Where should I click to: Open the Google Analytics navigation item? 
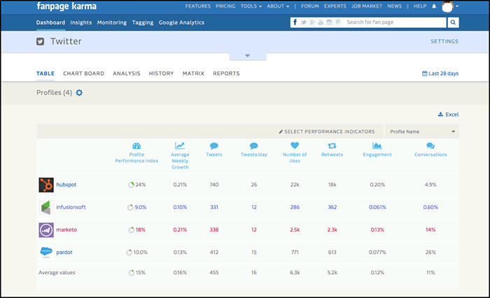click(181, 22)
